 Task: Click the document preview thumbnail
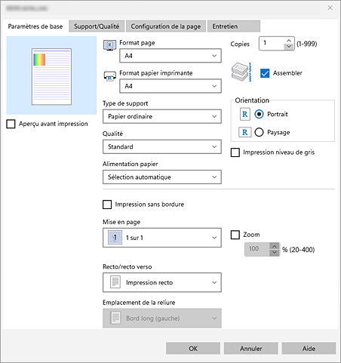[x=51, y=76]
